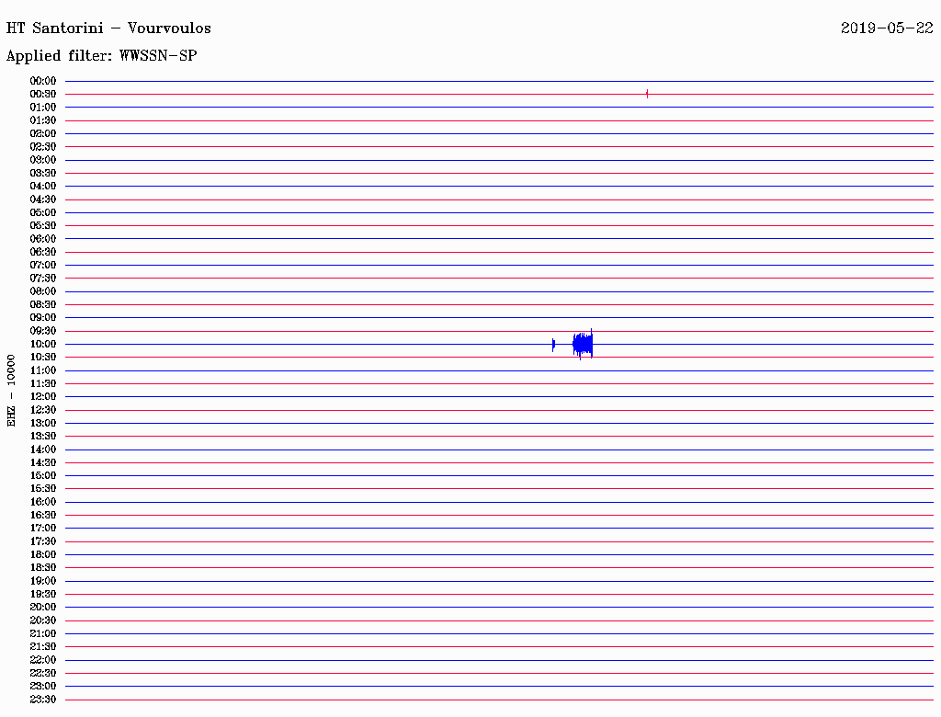Click the 03:30 time label
Image resolution: width=941 pixels, height=717 pixels.
point(43,173)
